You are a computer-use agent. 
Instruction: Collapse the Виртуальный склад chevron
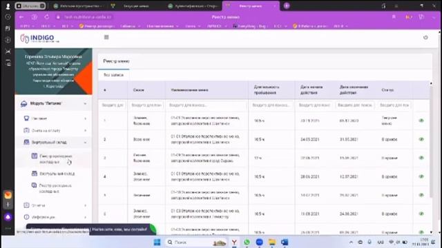pos(85,143)
